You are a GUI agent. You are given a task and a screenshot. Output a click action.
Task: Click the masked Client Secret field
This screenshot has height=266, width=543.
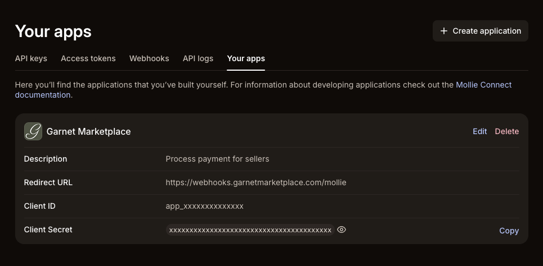tap(250, 230)
